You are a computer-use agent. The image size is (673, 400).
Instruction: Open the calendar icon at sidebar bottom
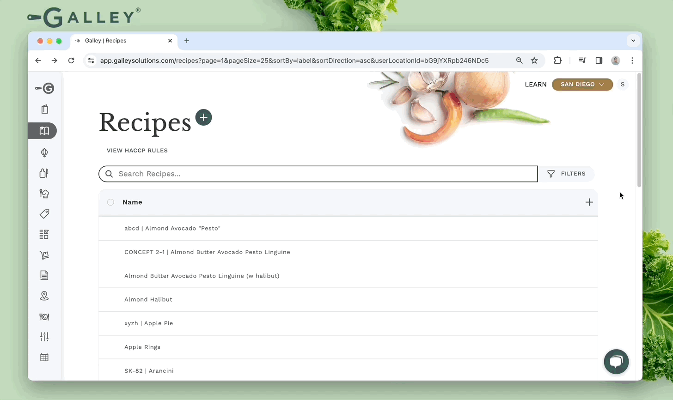pos(44,357)
